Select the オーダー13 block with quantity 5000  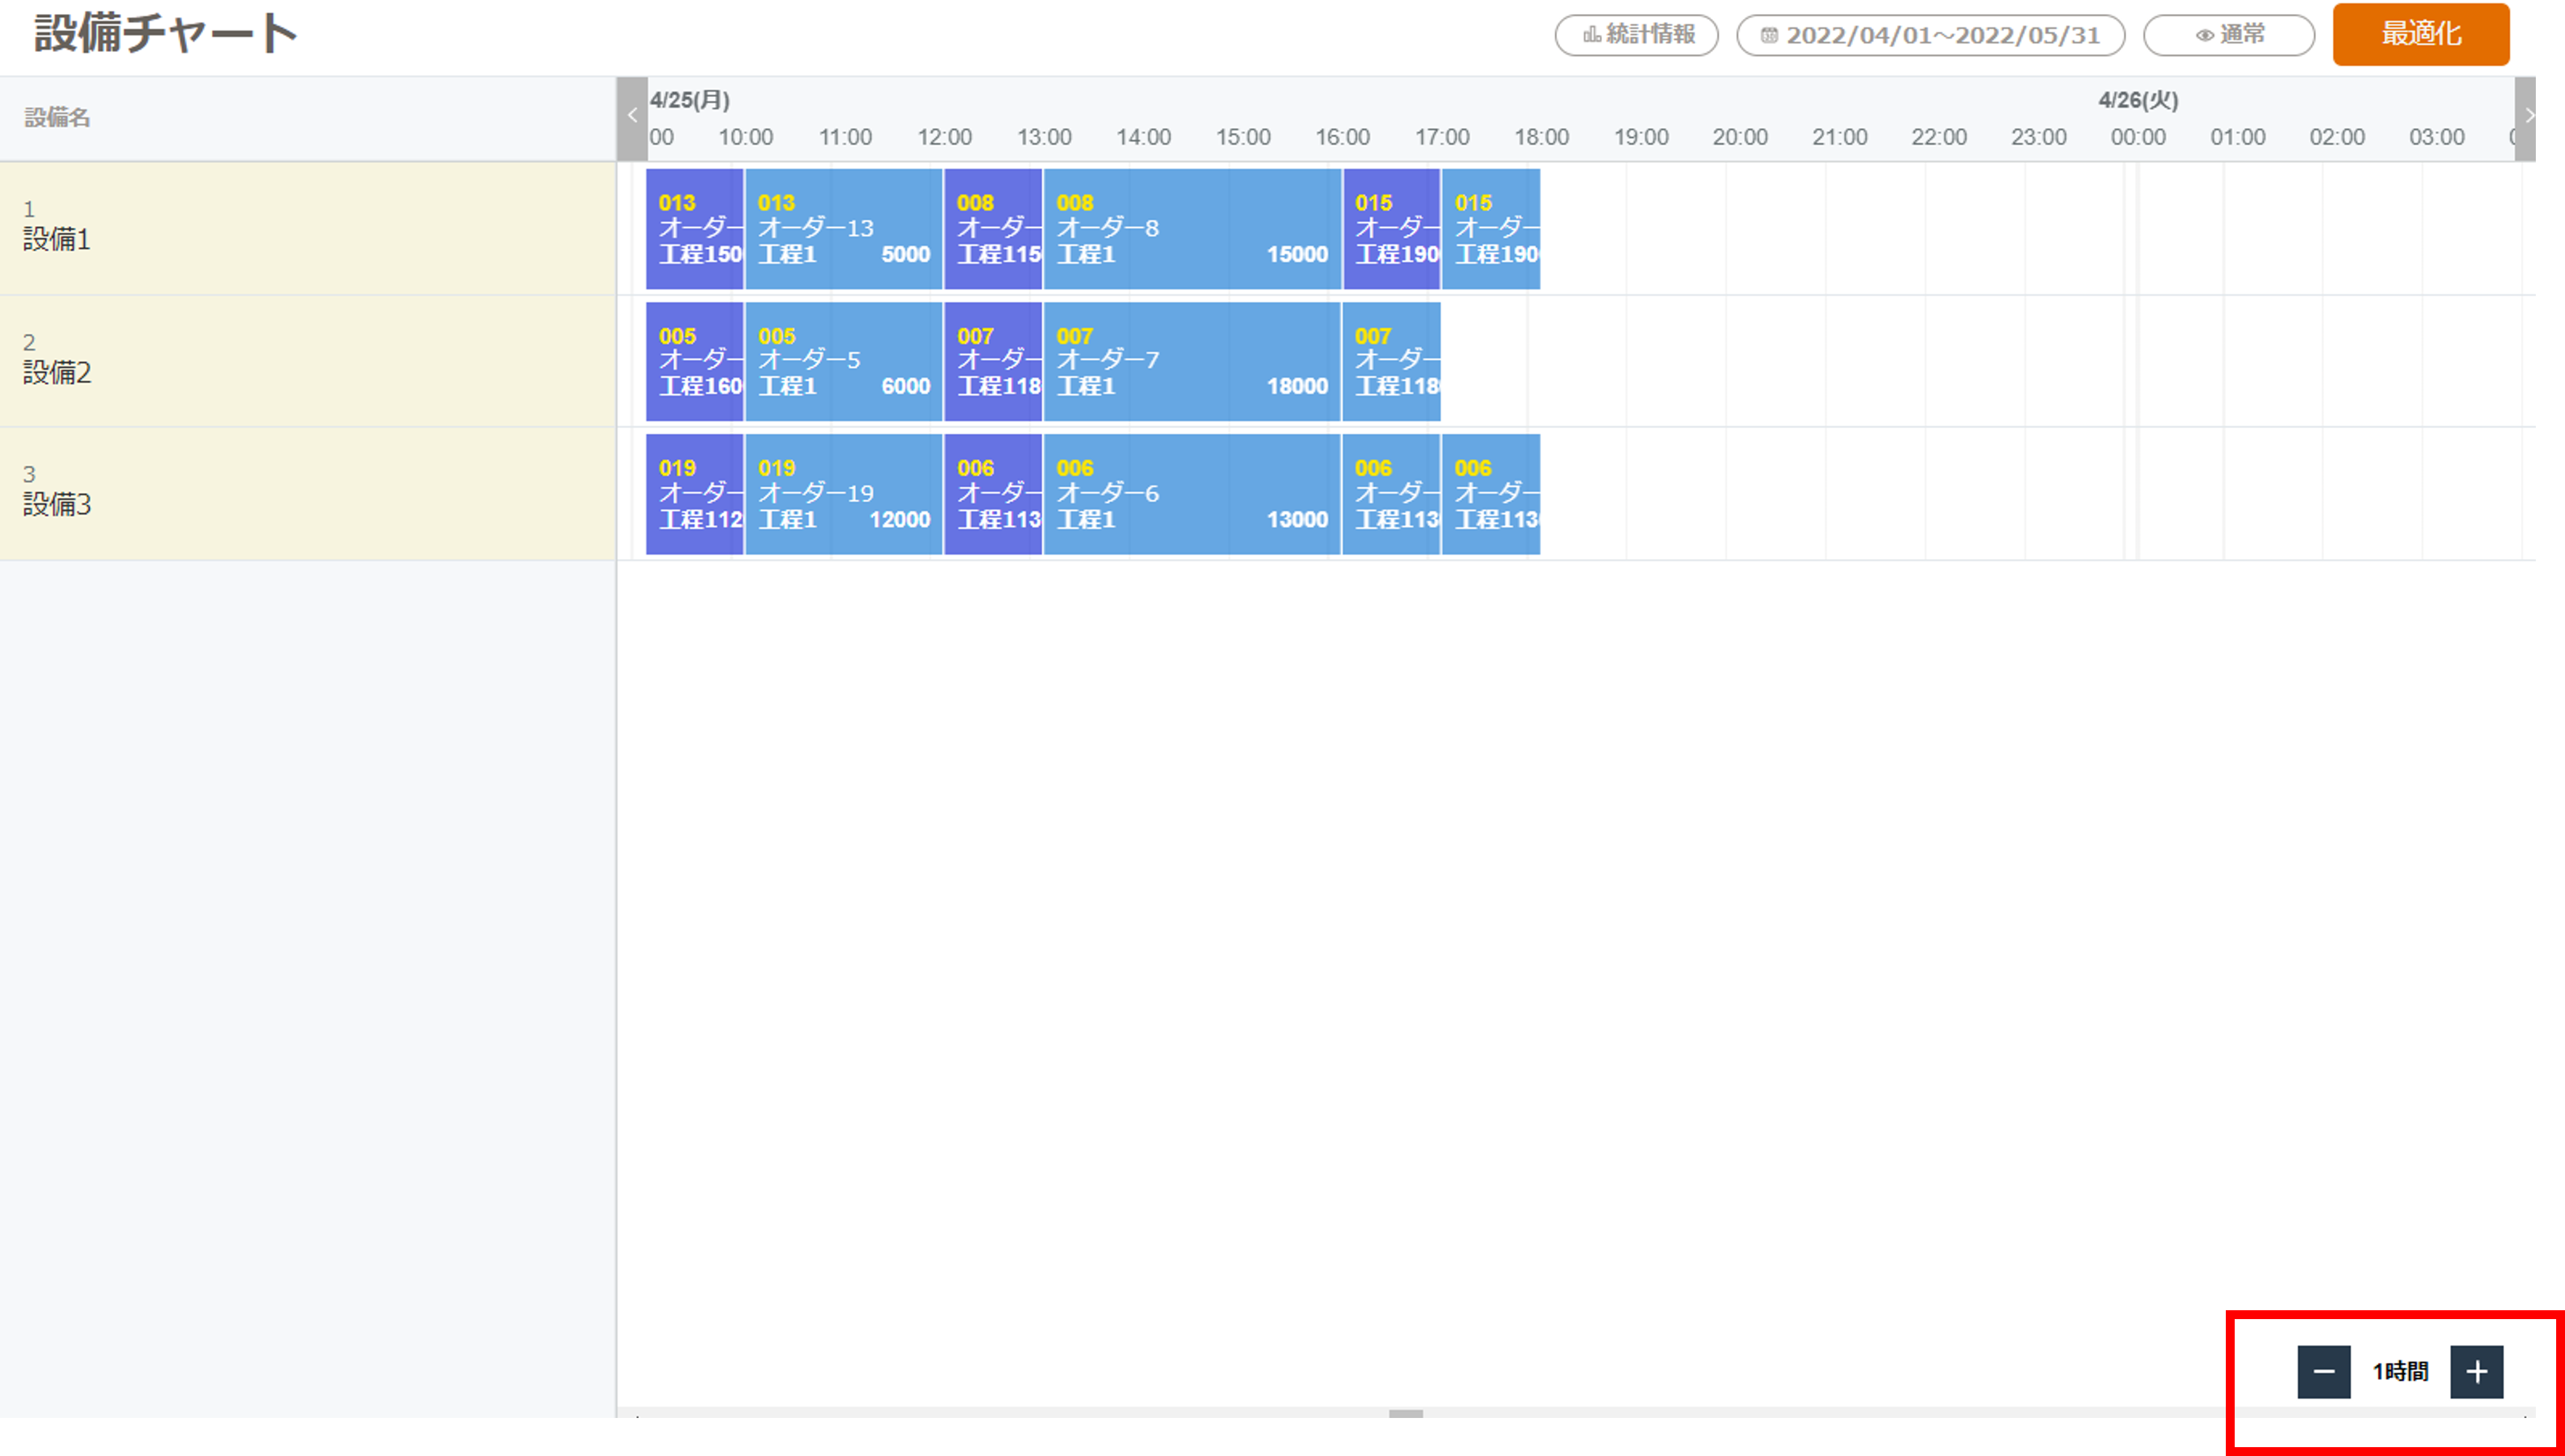843,229
